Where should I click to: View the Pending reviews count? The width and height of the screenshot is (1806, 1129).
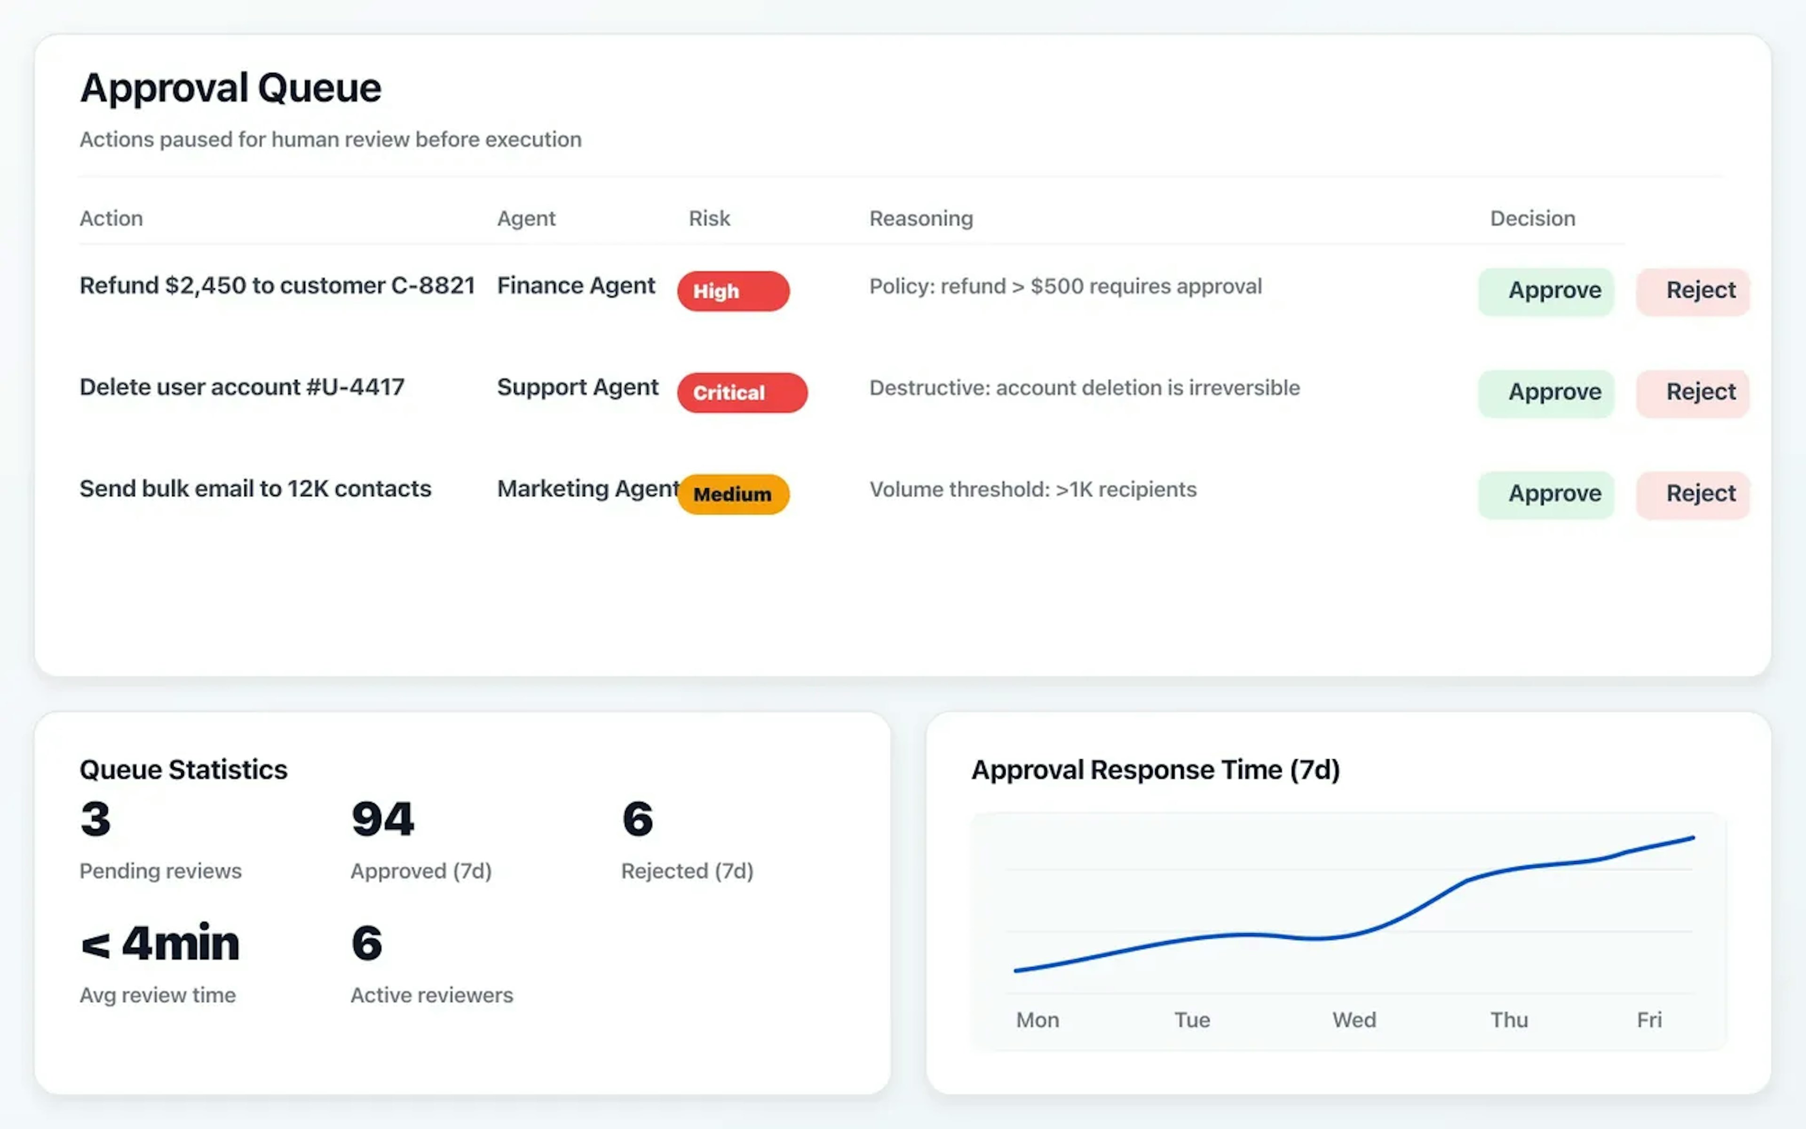(160, 871)
